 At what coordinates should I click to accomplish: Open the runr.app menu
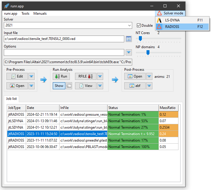[11, 14]
